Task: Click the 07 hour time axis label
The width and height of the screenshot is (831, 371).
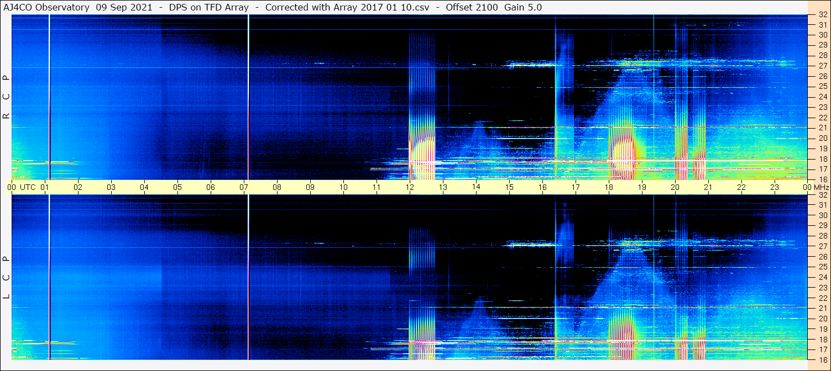Action: [x=244, y=187]
